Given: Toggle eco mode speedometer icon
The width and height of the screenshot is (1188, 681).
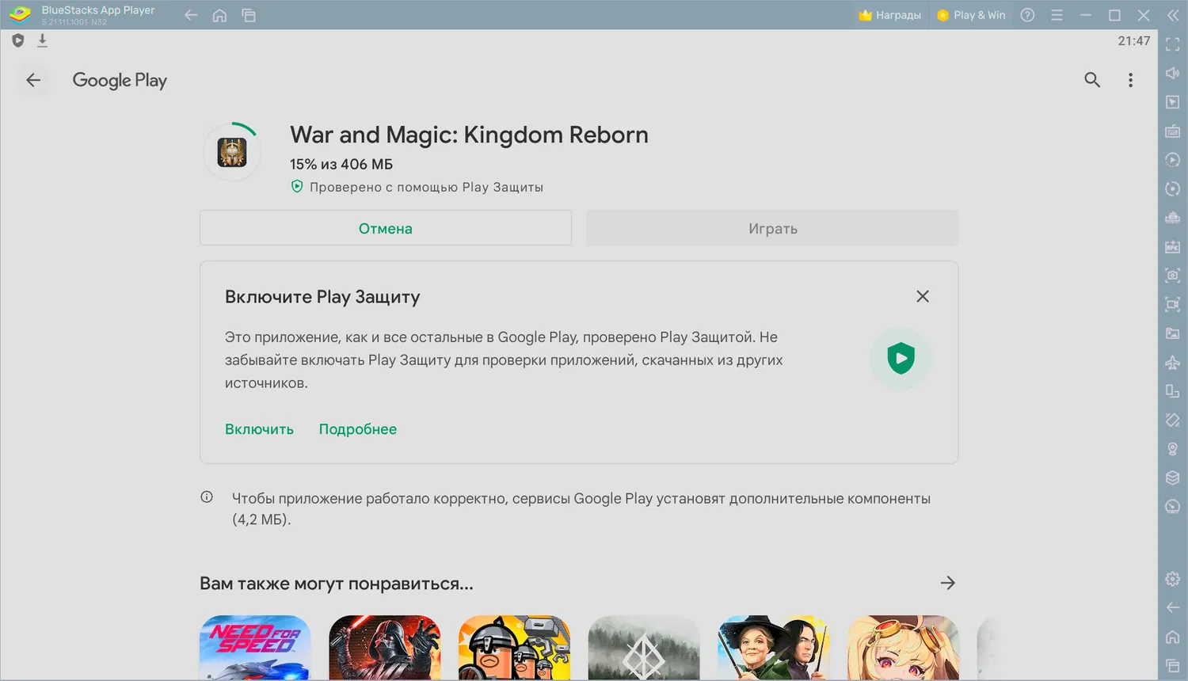Looking at the screenshot, I should (x=1173, y=507).
